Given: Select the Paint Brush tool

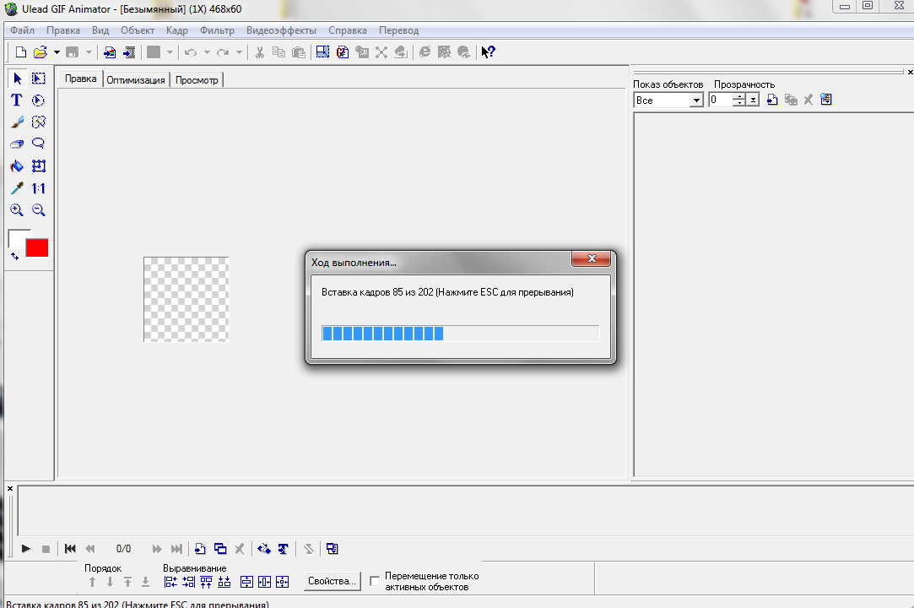Looking at the screenshot, I should pyautogui.click(x=17, y=122).
